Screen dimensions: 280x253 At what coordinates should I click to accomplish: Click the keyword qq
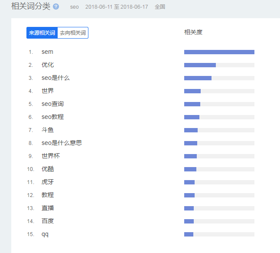point(45,234)
